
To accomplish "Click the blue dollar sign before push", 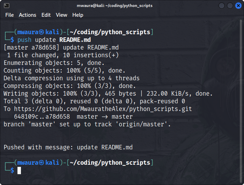I will coord(12,40).
